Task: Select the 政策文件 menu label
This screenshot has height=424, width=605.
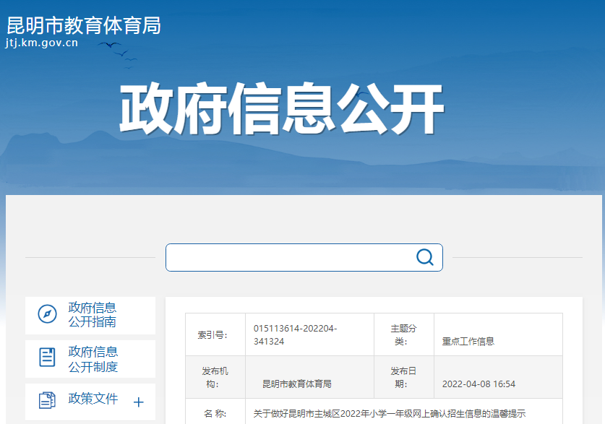Action: (93, 399)
